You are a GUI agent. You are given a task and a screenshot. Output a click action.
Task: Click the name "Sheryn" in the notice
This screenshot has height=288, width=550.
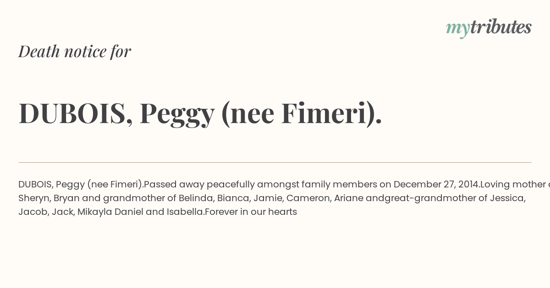tap(33, 198)
